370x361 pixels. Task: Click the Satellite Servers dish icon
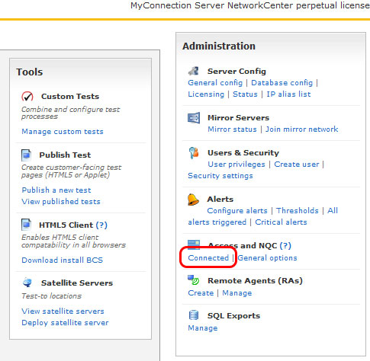(x=27, y=283)
